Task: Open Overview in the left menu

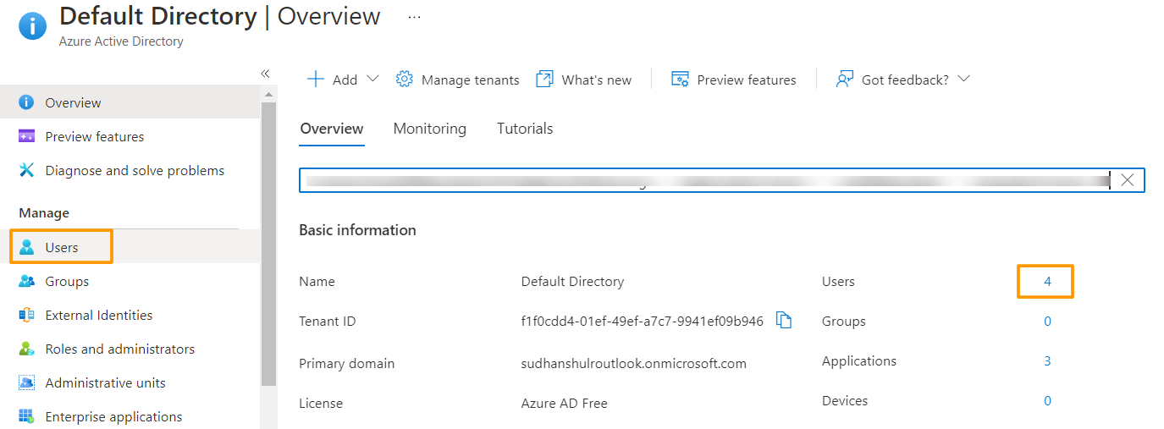Action: click(x=130, y=102)
